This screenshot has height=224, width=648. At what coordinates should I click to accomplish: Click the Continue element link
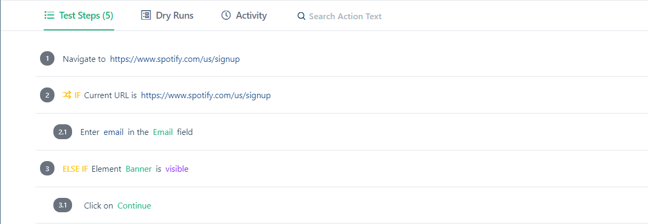pos(135,206)
